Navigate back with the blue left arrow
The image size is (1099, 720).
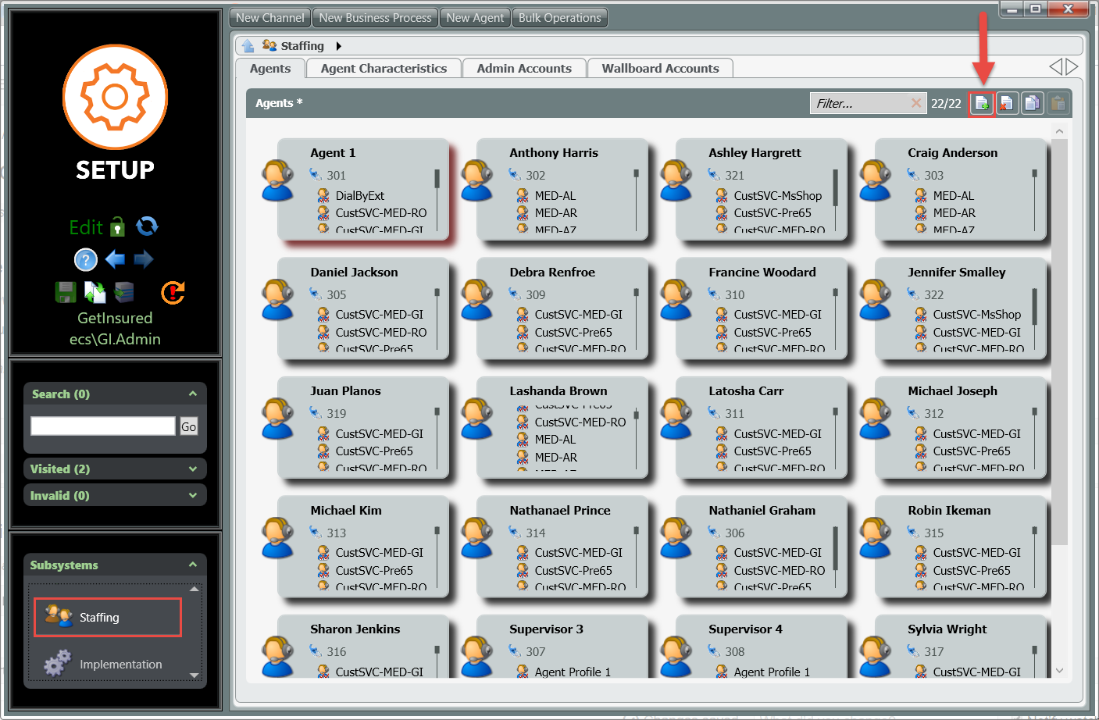click(115, 259)
